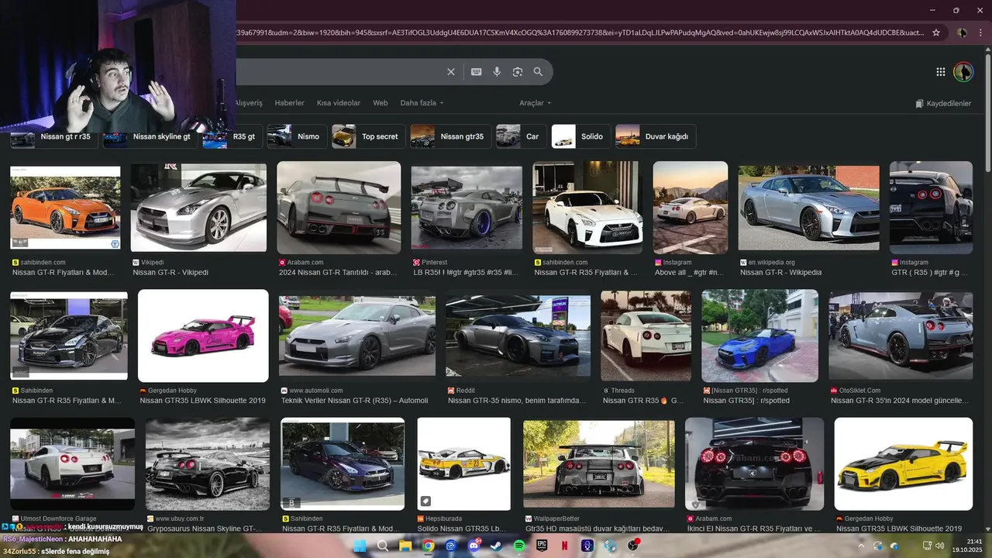Open Windows Search from the taskbar
This screenshot has height=558, width=992.
pyautogui.click(x=382, y=546)
